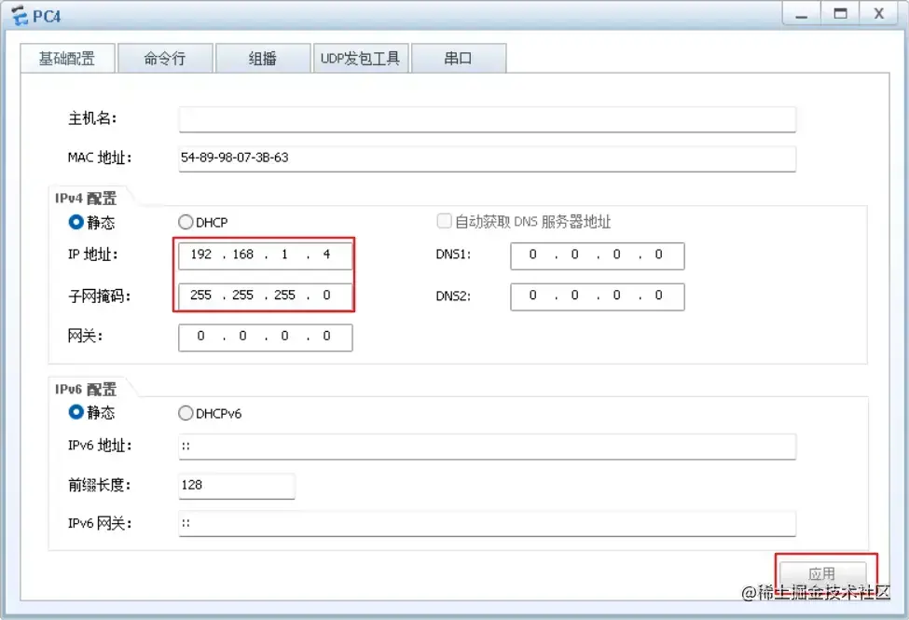The height and width of the screenshot is (620, 909).
Task: Maximize the PC4 window
Action: (x=841, y=14)
